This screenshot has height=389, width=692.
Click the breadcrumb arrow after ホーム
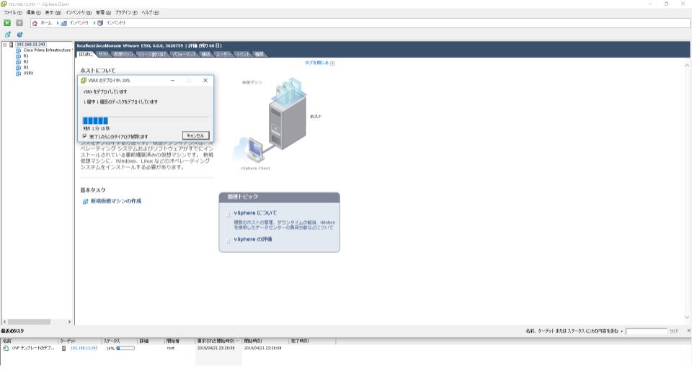(x=58, y=23)
